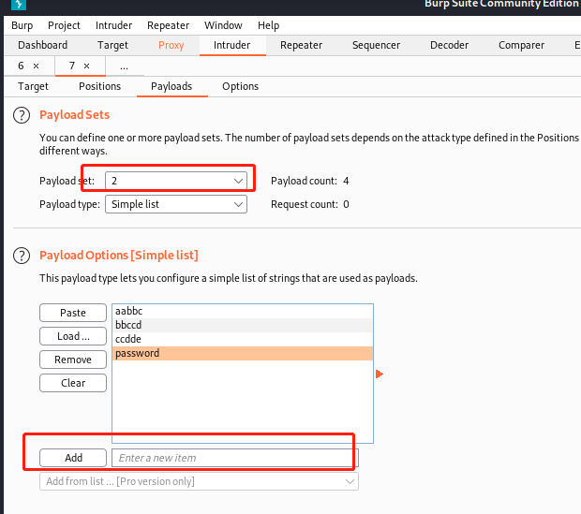The width and height of the screenshot is (581, 514).
Task: Click the Request count value
Action: coord(346,204)
